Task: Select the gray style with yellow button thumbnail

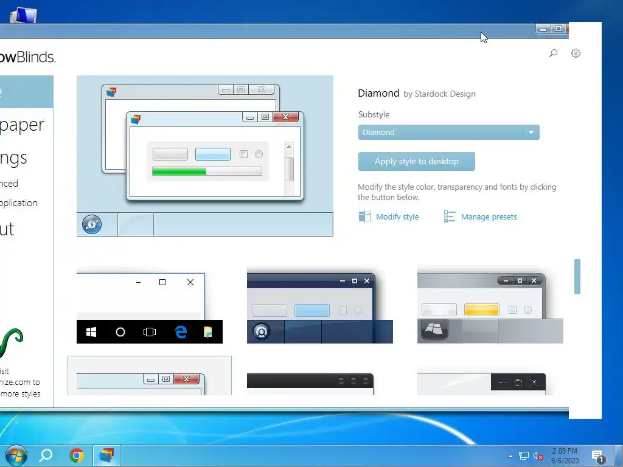Action: (490, 308)
